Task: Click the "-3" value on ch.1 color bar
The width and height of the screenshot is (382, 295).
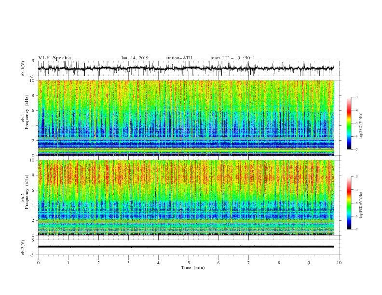Action: [356, 97]
